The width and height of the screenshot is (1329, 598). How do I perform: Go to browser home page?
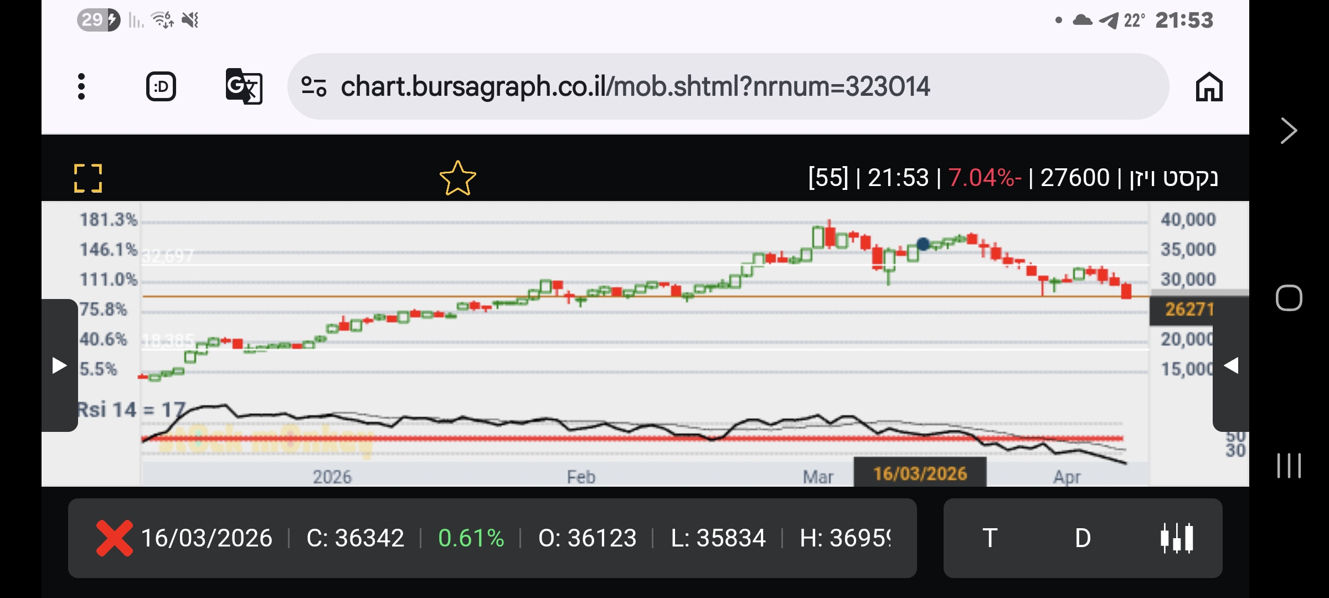coord(1209,87)
